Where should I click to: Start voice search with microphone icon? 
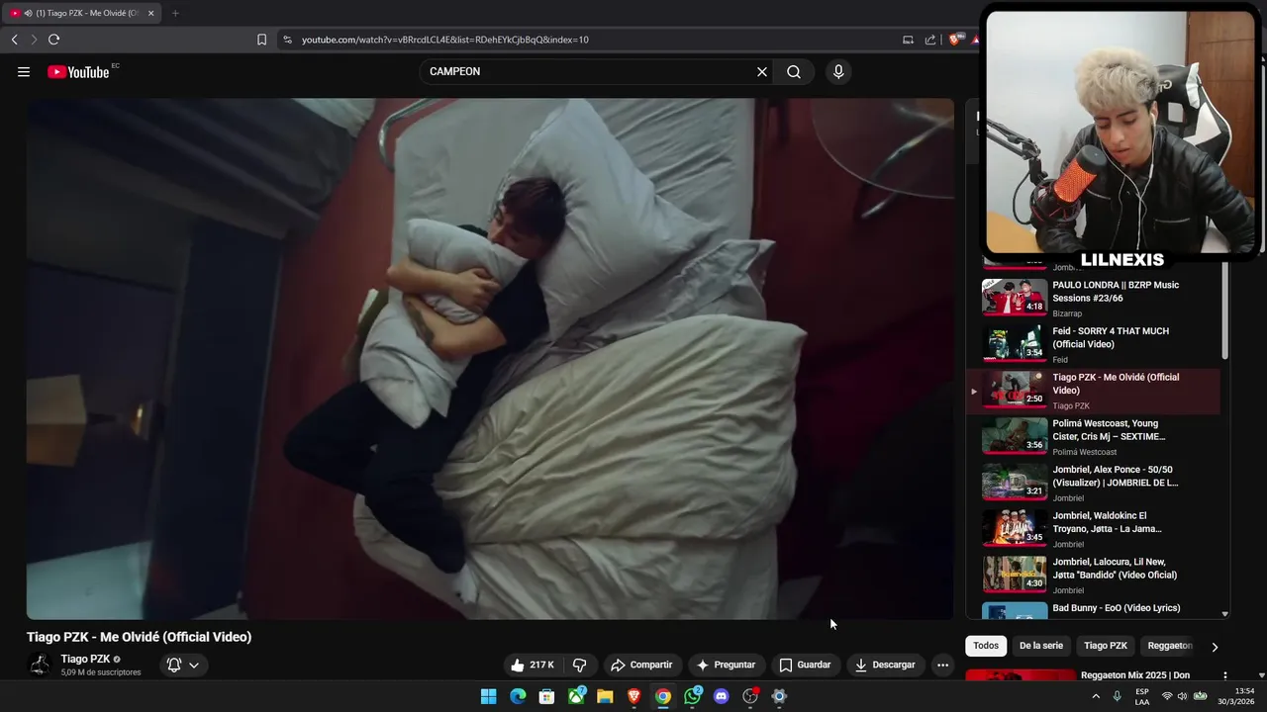coord(838,71)
